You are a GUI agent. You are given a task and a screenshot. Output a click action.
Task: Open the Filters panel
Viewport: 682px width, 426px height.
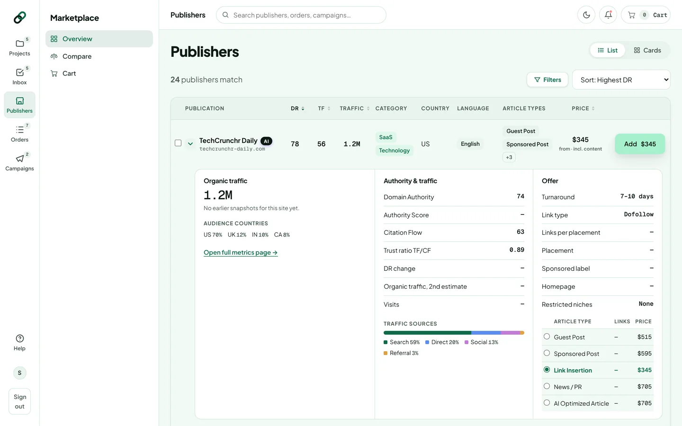547,80
